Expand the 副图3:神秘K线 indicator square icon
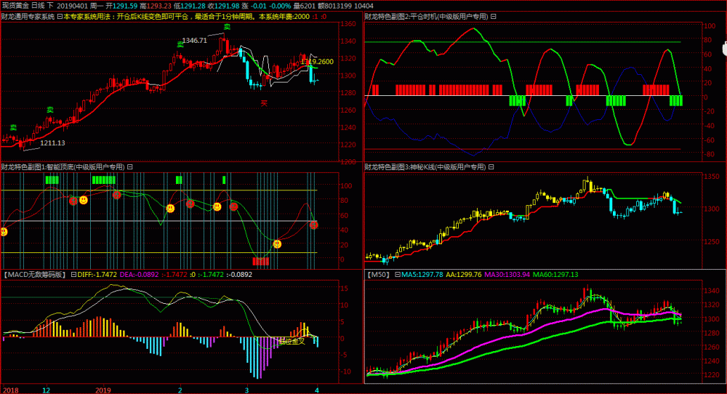The height and width of the screenshot is (394, 727). coord(491,167)
